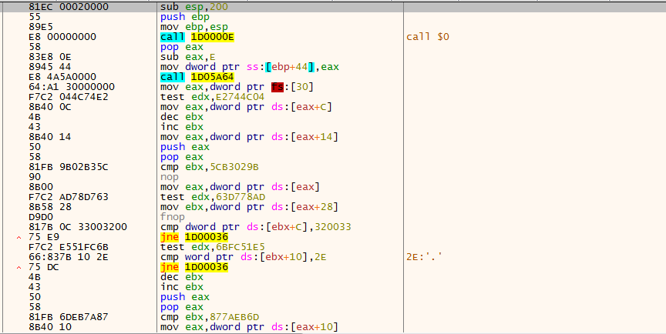Select 'mov eax,dword ptr ds:[eax]' instruction

(x=240, y=187)
